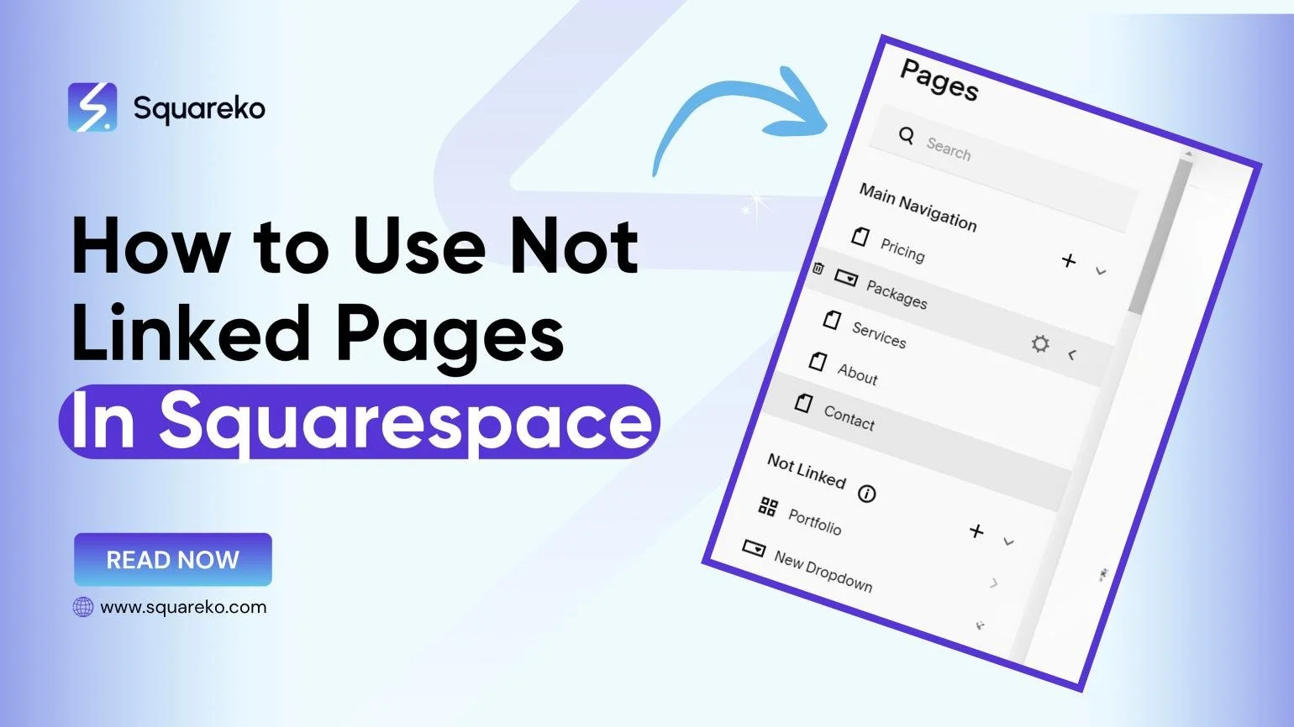Add a page with Main Navigation plus
Image resolution: width=1294 pixels, height=727 pixels.
tap(1068, 260)
